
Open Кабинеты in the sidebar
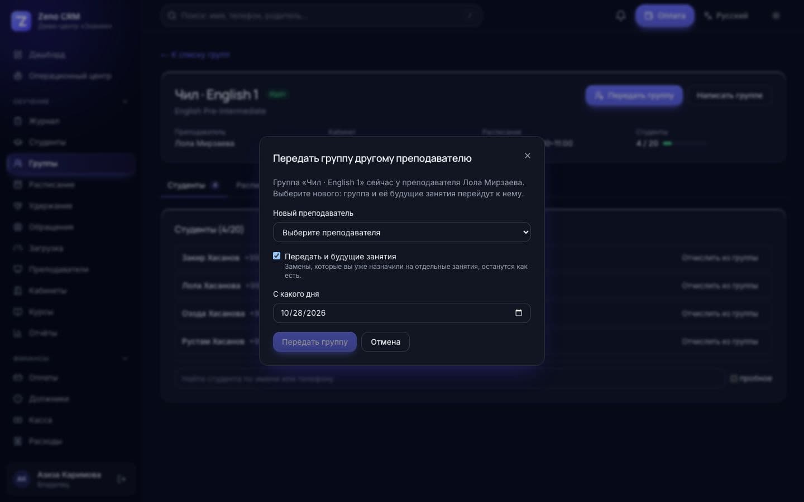coord(71,291)
